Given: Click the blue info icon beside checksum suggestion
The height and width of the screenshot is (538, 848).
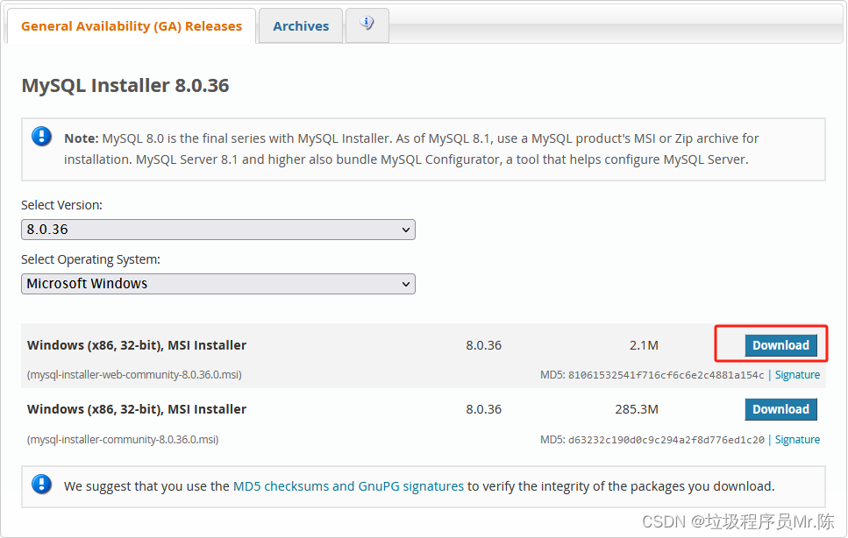Looking at the screenshot, I should click(x=41, y=485).
